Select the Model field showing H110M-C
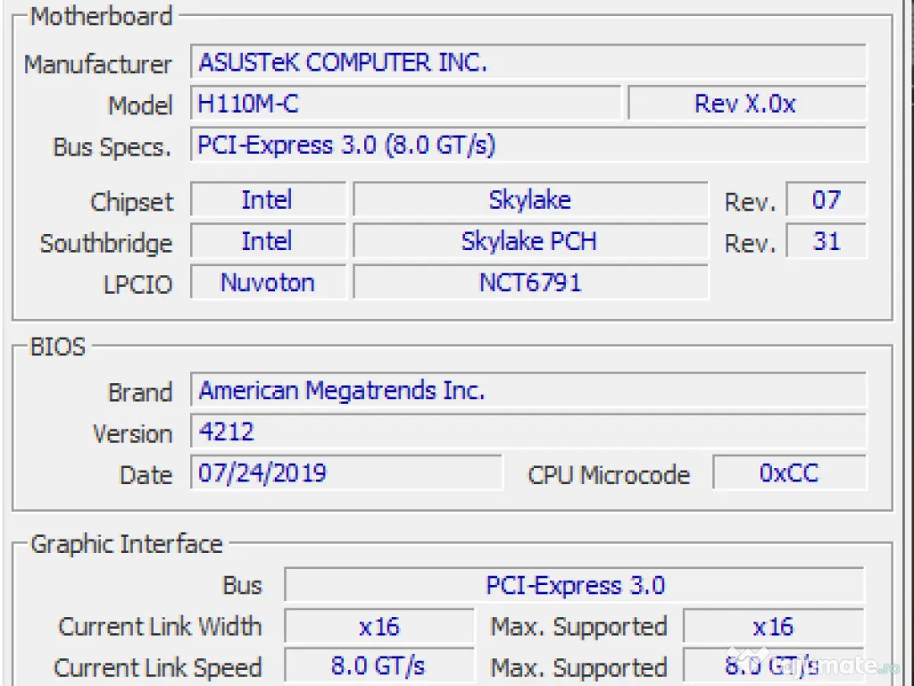Viewport: 914px width, 686px height. pos(405,105)
